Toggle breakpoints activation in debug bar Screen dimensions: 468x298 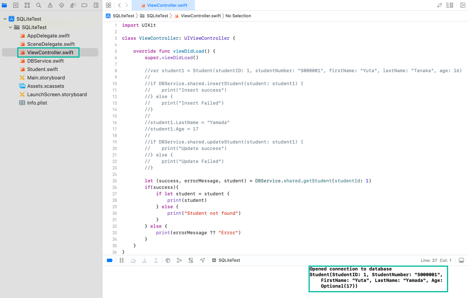point(110,260)
